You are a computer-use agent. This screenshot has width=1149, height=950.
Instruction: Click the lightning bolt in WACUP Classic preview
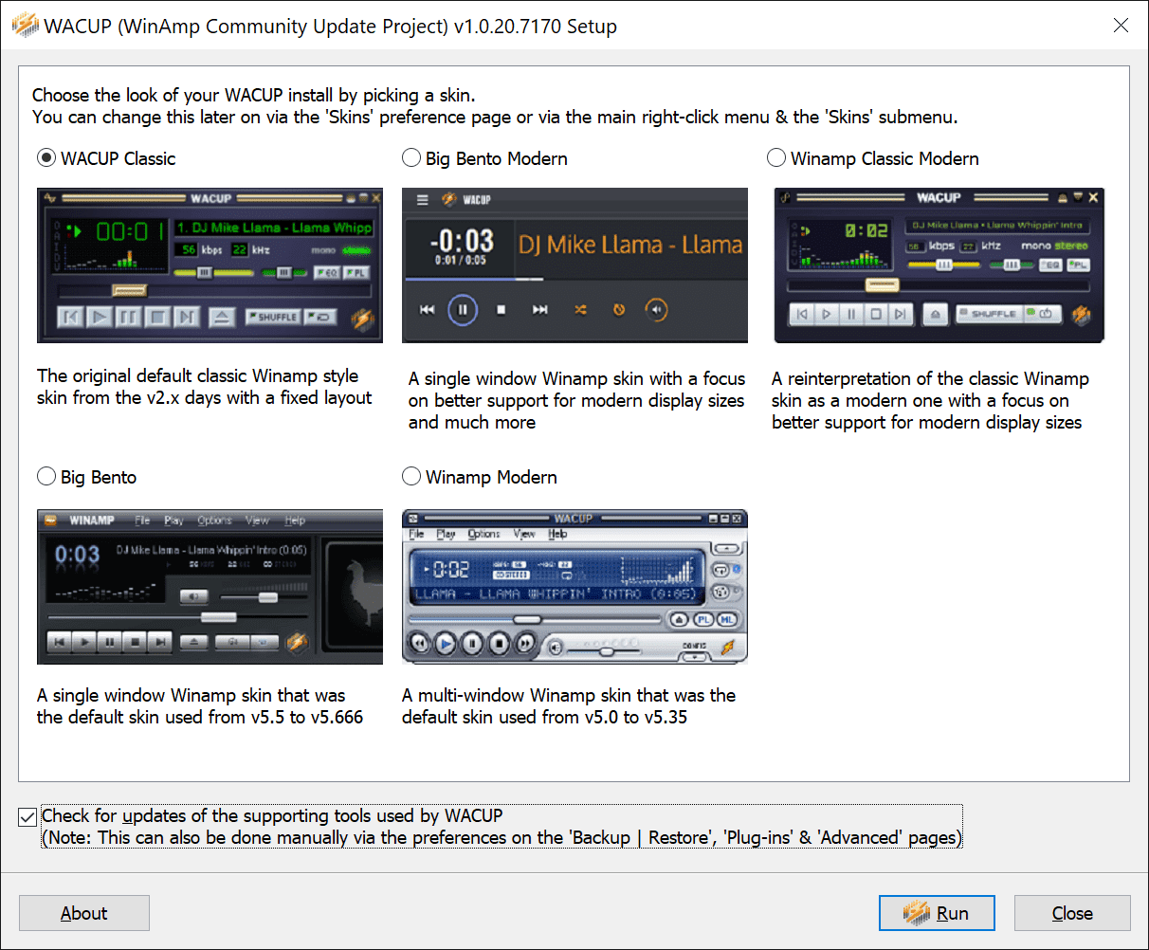pyautogui.click(x=362, y=319)
